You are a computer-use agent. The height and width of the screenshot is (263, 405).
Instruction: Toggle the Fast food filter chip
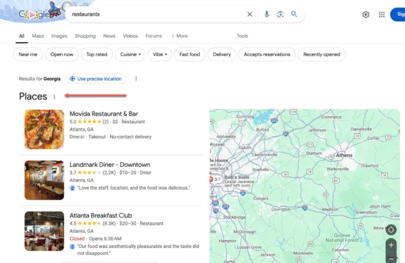click(x=190, y=54)
